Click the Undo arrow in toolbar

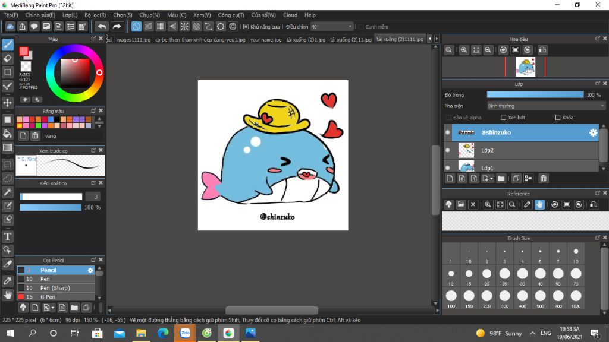(x=102, y=26)
